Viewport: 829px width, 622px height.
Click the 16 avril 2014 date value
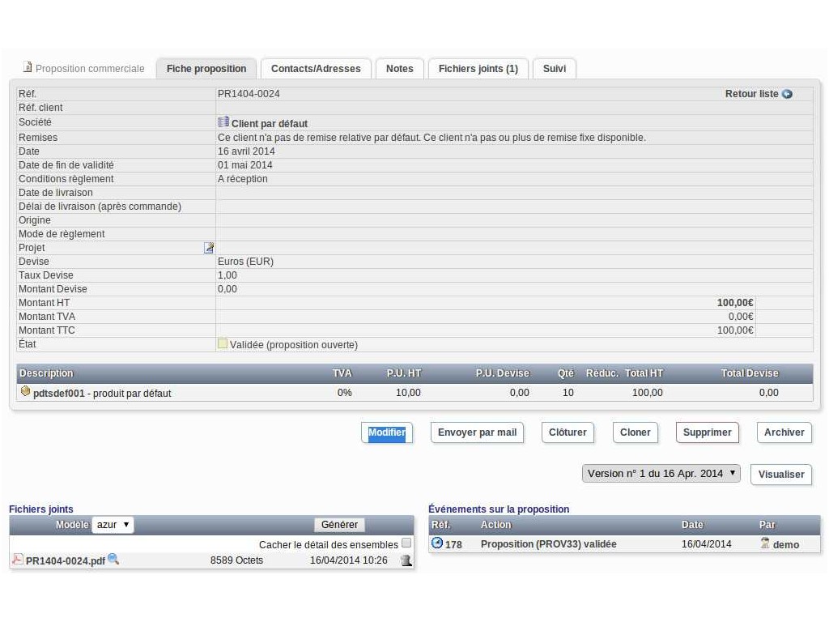tap(246, 151)
